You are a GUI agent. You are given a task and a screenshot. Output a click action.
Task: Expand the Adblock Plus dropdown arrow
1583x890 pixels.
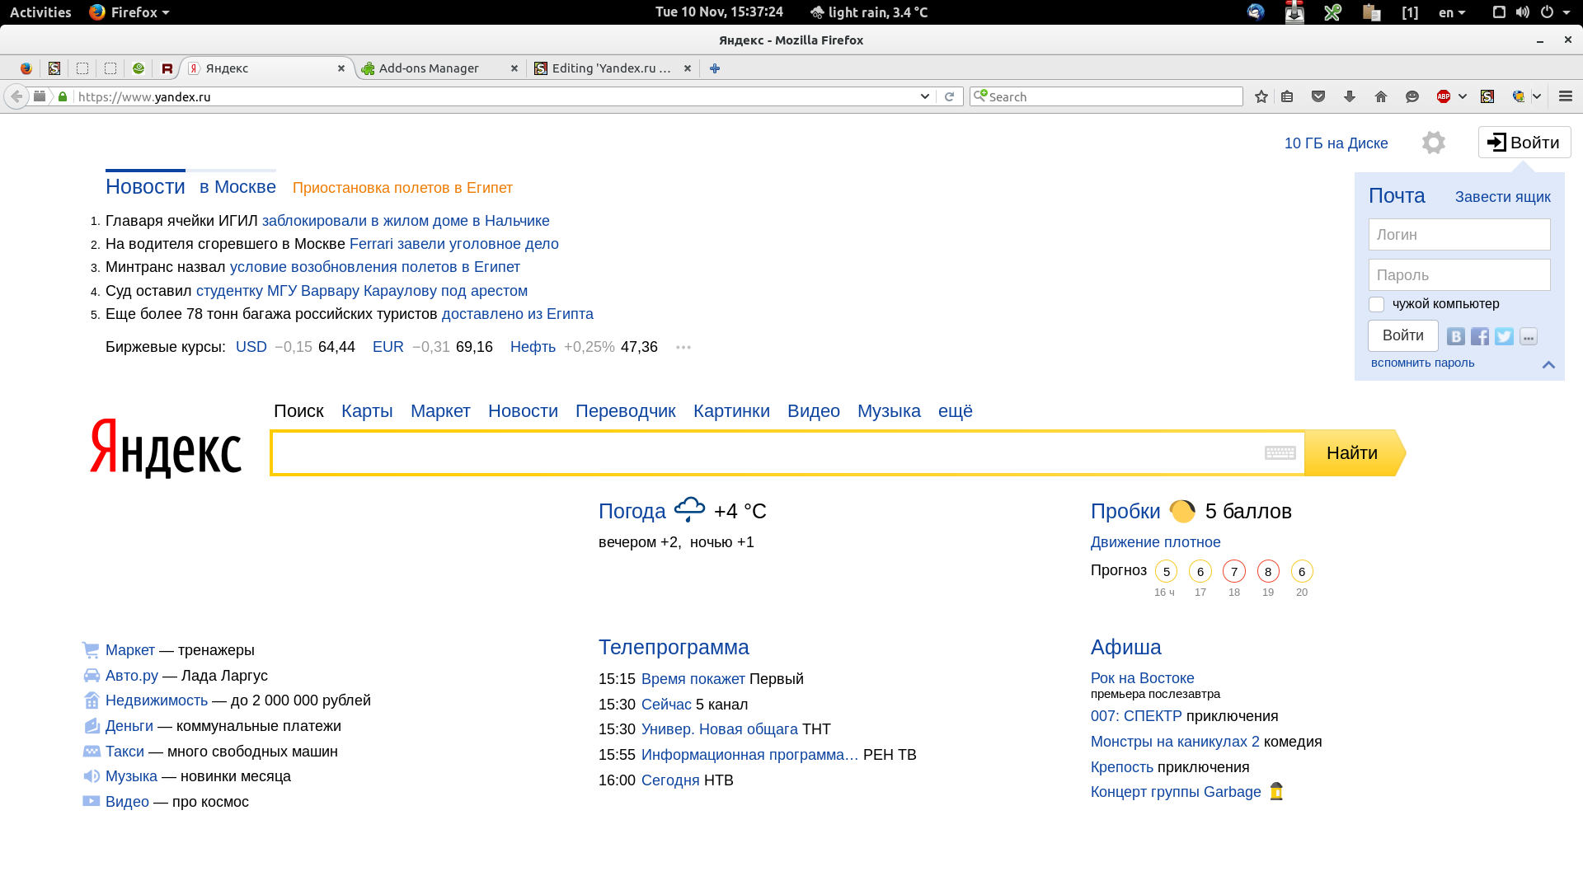[1463, 96]
